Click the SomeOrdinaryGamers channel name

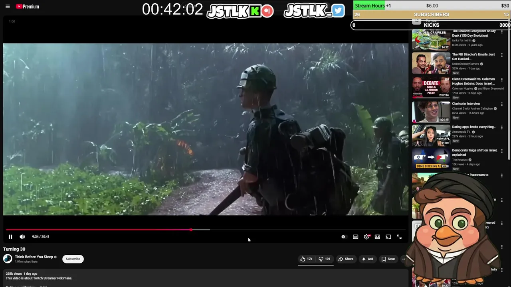pos(465,64)
